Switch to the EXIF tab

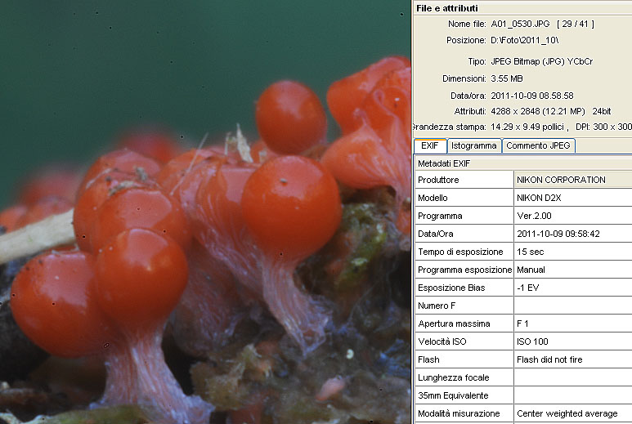(x=429, y=146)
